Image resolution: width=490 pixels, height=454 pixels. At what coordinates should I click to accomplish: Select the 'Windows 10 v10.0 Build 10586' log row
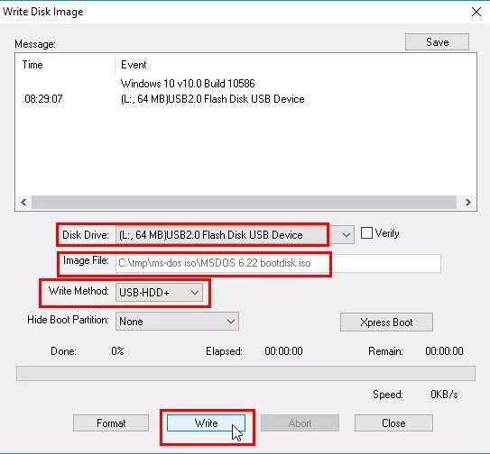point(188,84)
